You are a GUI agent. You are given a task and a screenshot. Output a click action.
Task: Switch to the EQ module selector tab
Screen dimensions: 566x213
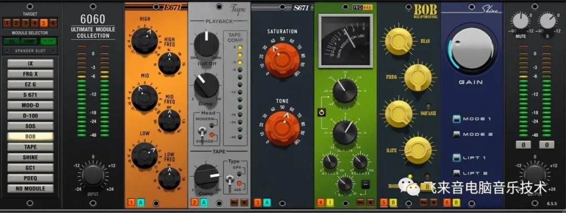(x=12, y=41)
